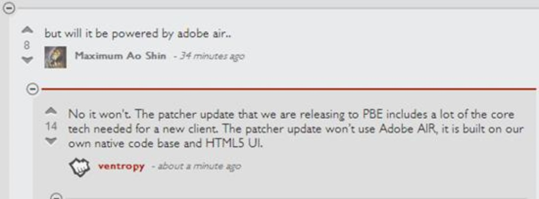Screen dimensions: 539x199
Task: Collapse the nested reply below ventropy's comment
Action: click(56, 197)
